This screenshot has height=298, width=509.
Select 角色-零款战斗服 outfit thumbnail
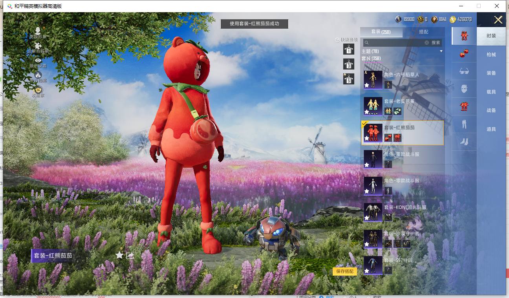click(x=373, y=186)
